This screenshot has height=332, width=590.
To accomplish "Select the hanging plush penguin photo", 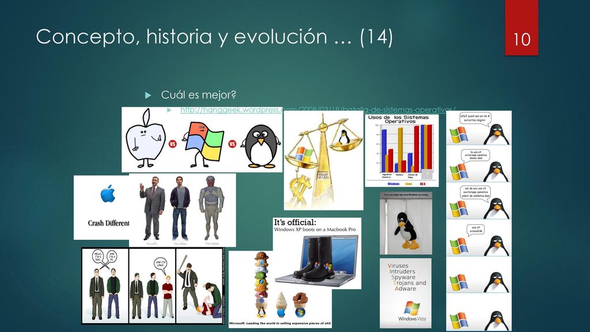I will [406, 223].
